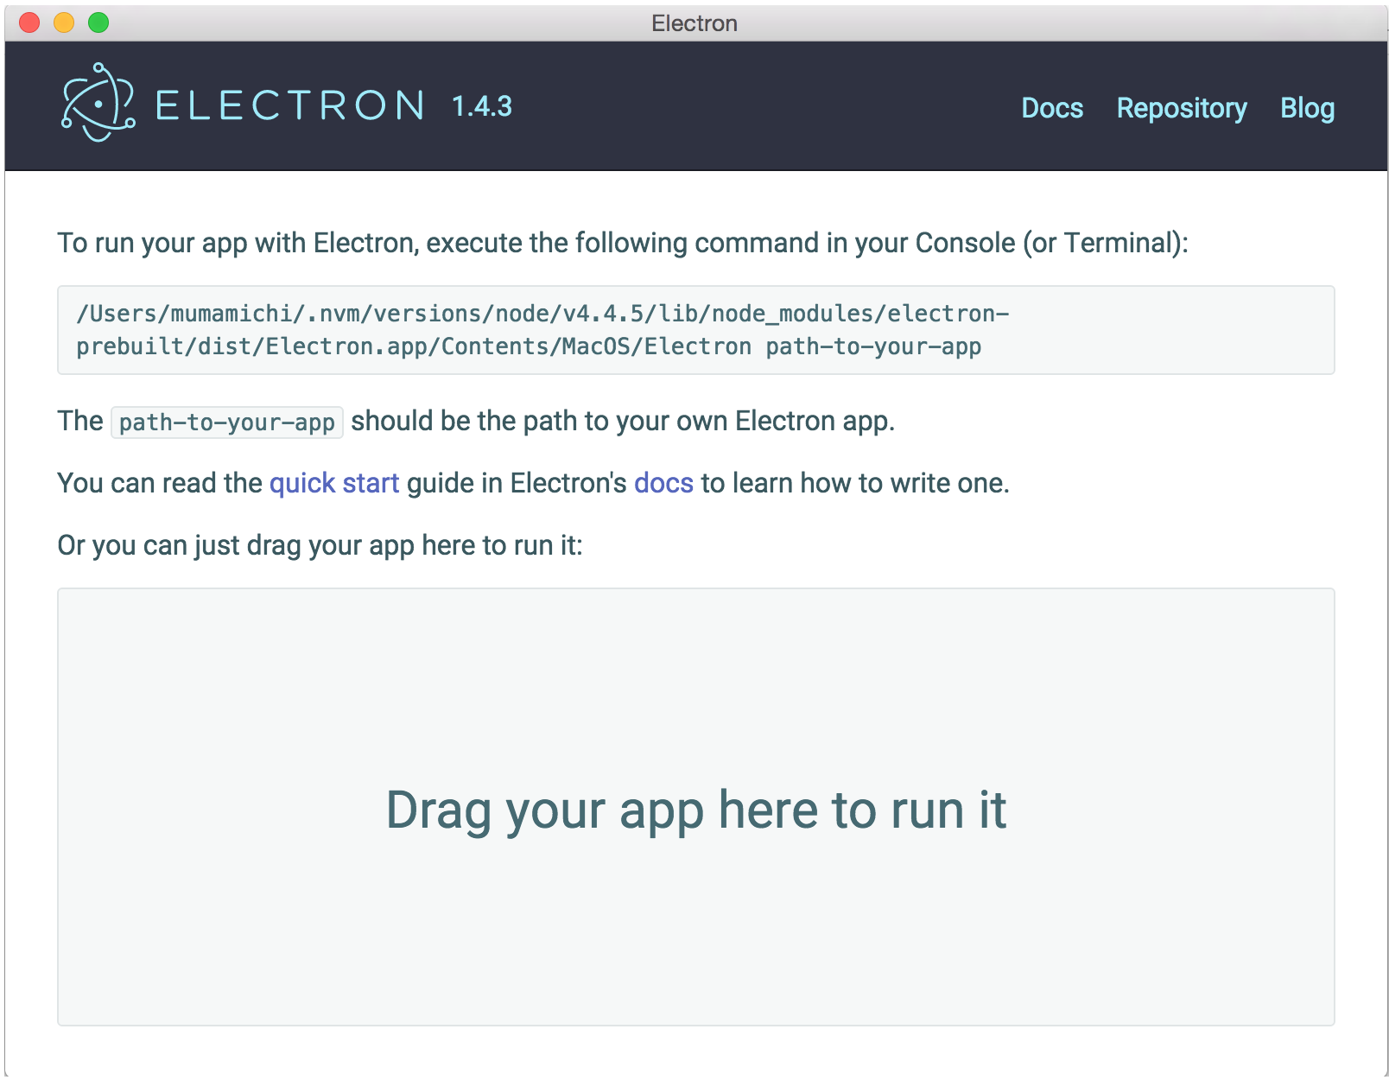The image size is (1389, 1080).
Task: Maximize window with the green button
Action: click(x=98, y=22)
